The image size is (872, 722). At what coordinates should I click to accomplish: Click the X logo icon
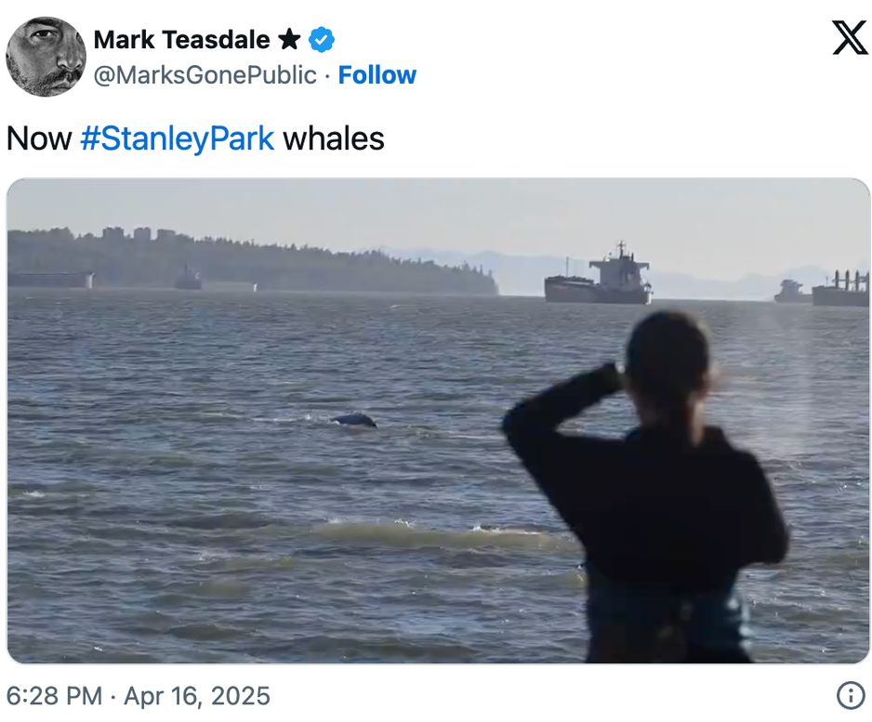(849, 39)
